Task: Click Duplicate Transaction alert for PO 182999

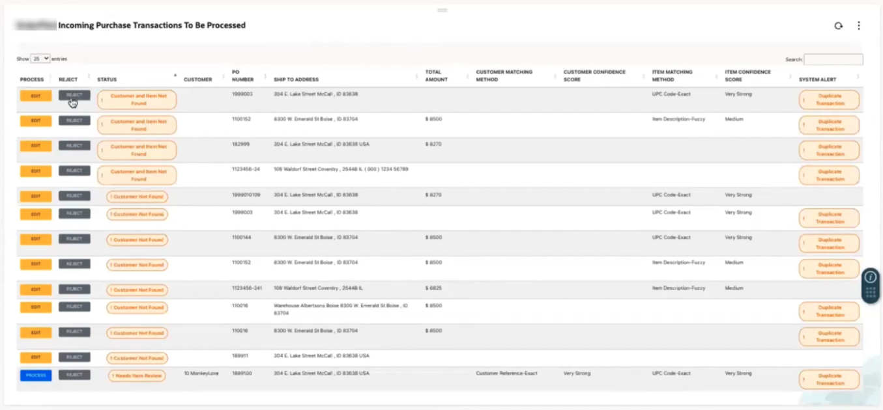Action: click(x=829, y=150)
